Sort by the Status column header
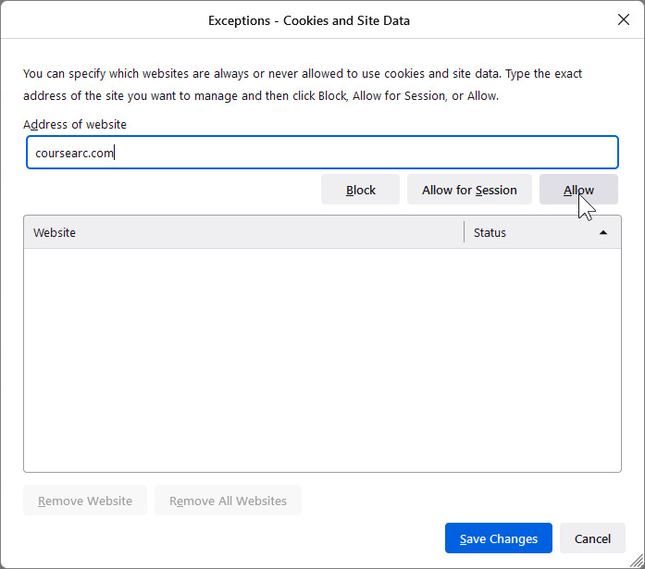645x569 pixels. [x=542, y=232]
